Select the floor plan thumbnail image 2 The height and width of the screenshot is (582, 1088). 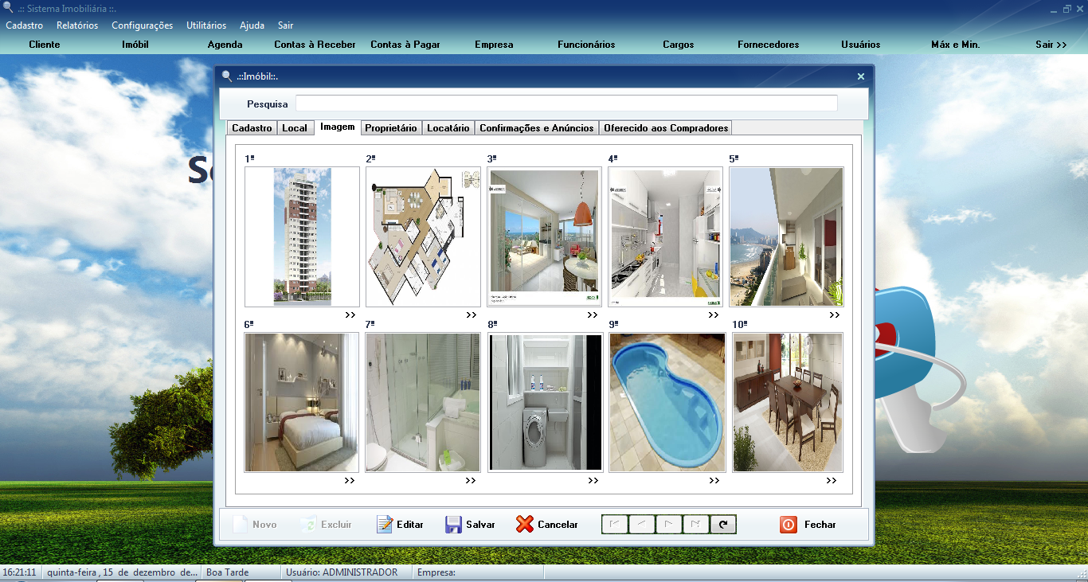423,236
